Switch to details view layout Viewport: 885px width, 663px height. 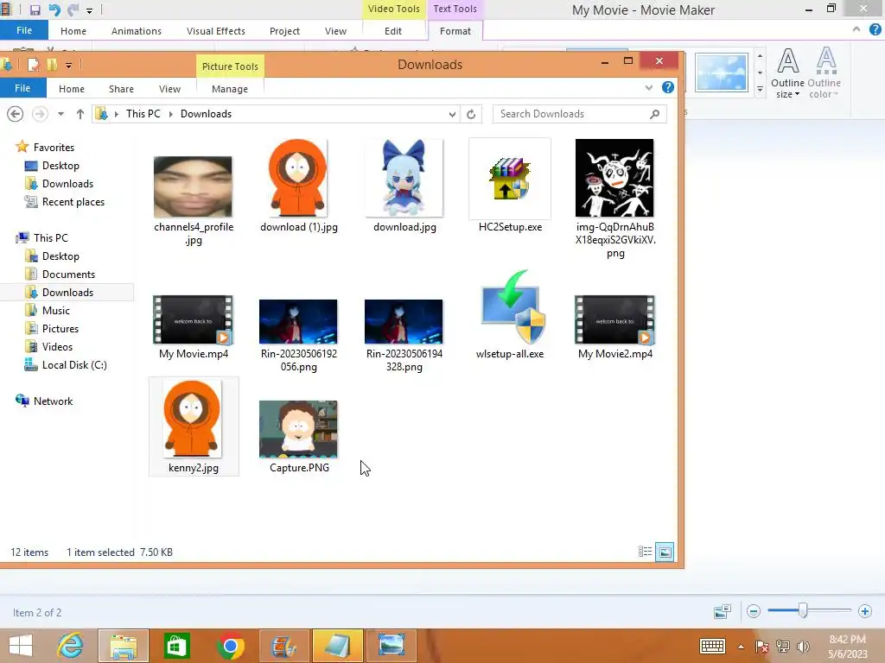point(645,552)
